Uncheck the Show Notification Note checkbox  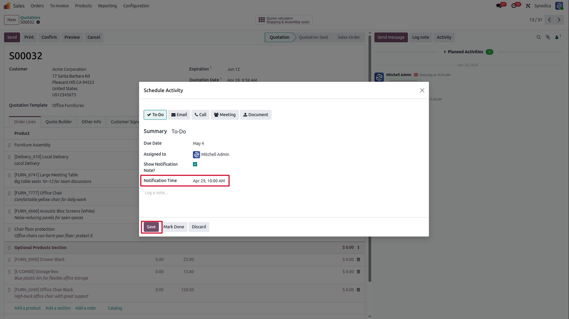pos(195,164)
